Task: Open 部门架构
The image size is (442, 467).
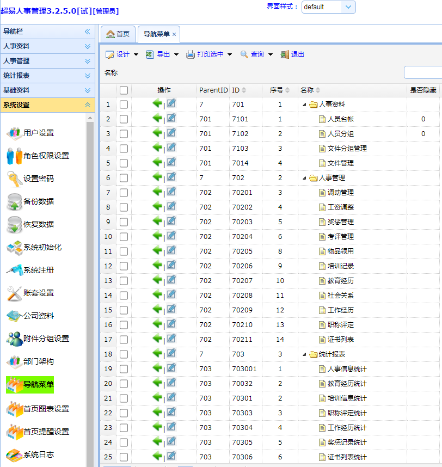Action: (31, 361)
